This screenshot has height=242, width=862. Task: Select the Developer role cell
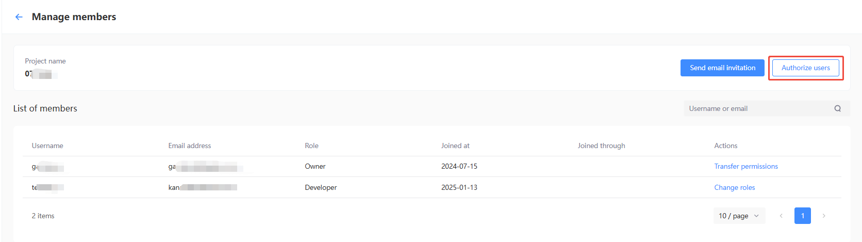(321, 187)
